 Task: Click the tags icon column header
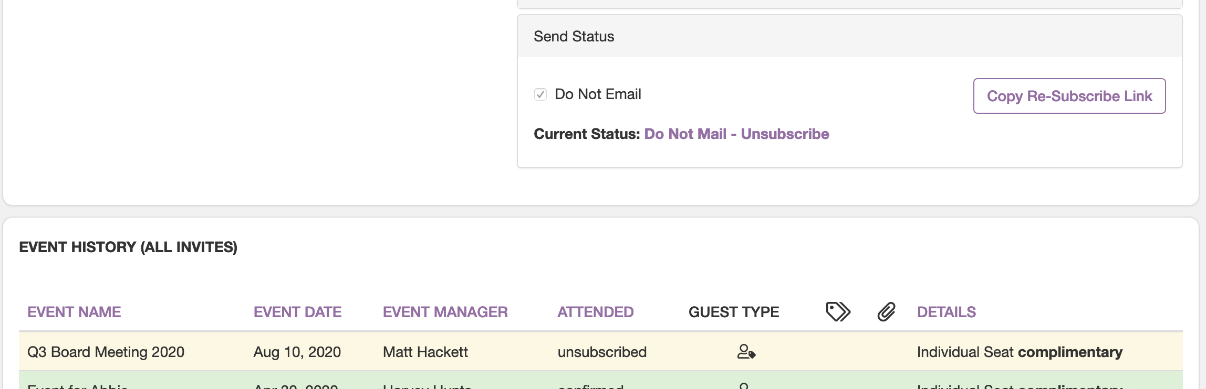coord(838,311)
